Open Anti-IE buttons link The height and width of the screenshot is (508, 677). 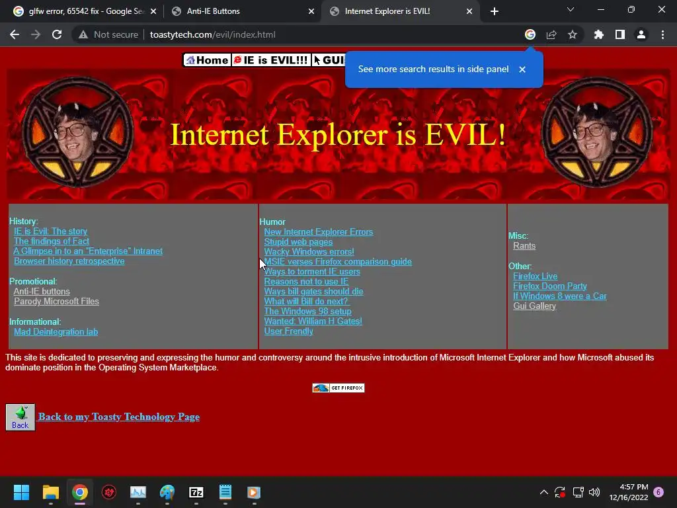click(x=42, y=291)
